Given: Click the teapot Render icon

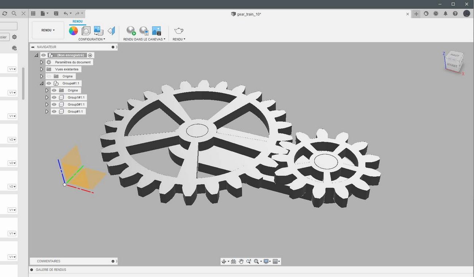Looking at the screenshot, I should (x=179, y=31).
